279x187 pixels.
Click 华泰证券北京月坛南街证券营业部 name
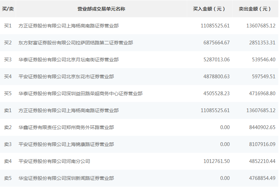pos(68,60)
